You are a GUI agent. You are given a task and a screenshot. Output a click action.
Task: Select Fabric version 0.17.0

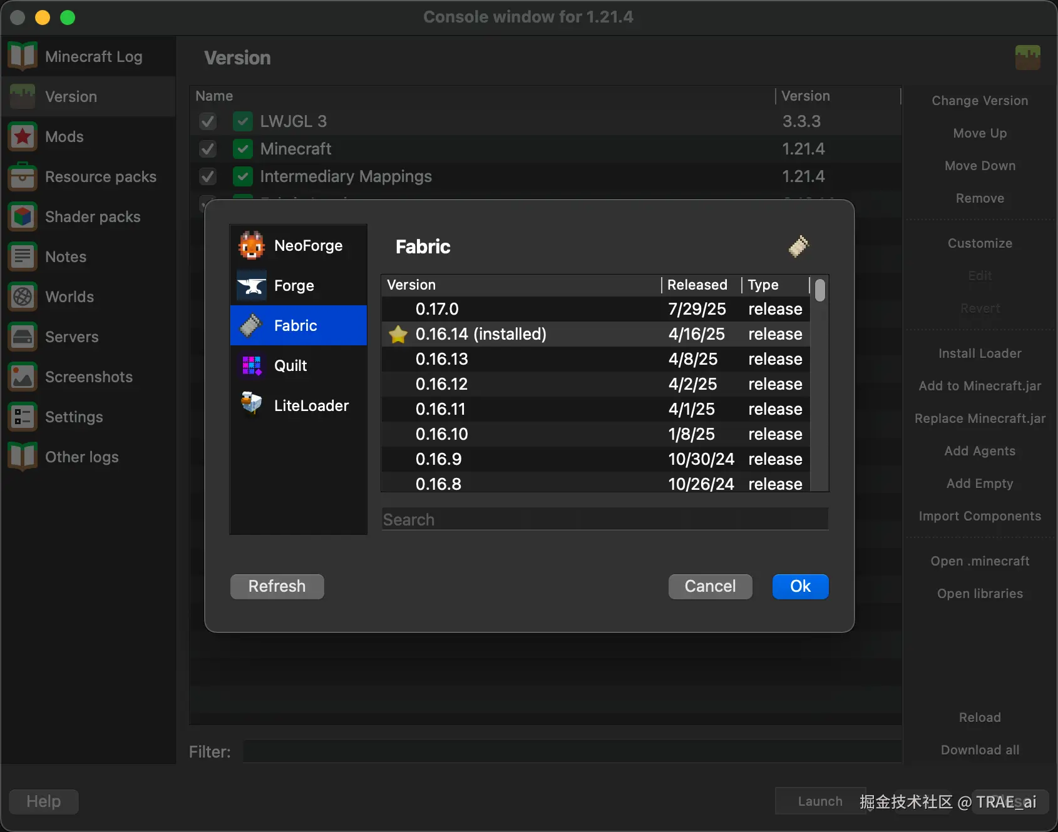pyautogui.click(x=595, y=309)
